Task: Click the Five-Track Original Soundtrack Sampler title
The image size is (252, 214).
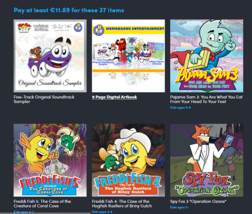Action: (x=44, y=99)
